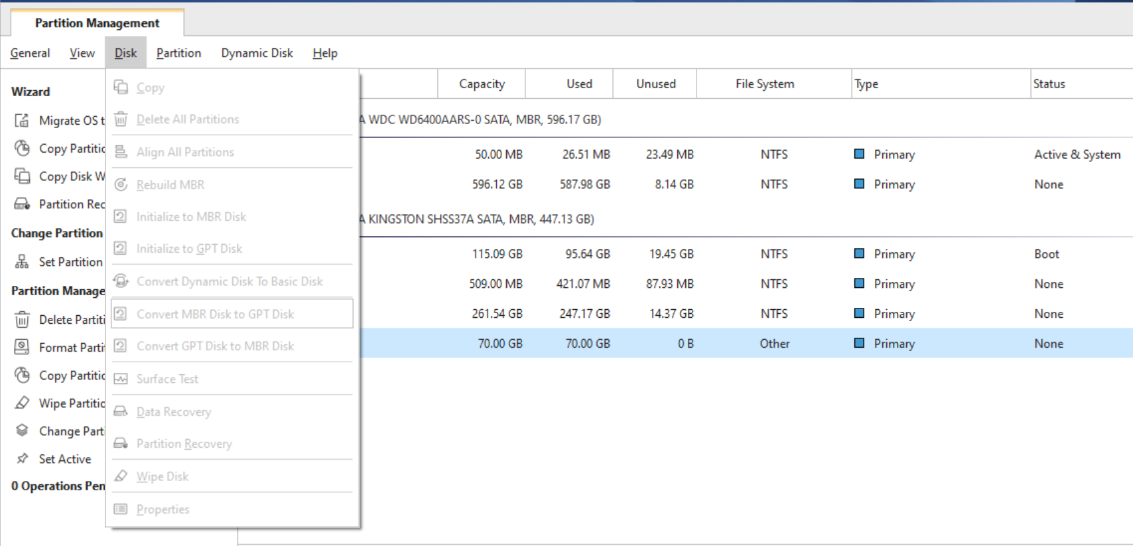Viewport: 1133px width, 546px height.
Task: Open disk Properties from menu
Action: tap(232, 510)
